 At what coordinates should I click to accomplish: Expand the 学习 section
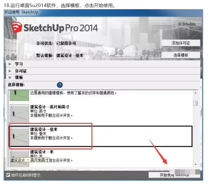(103, 64)
